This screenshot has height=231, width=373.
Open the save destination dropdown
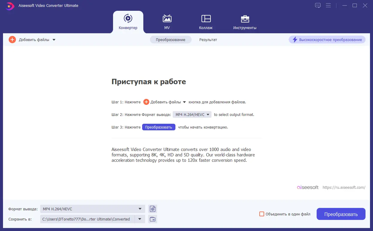[x=140, y=219]
